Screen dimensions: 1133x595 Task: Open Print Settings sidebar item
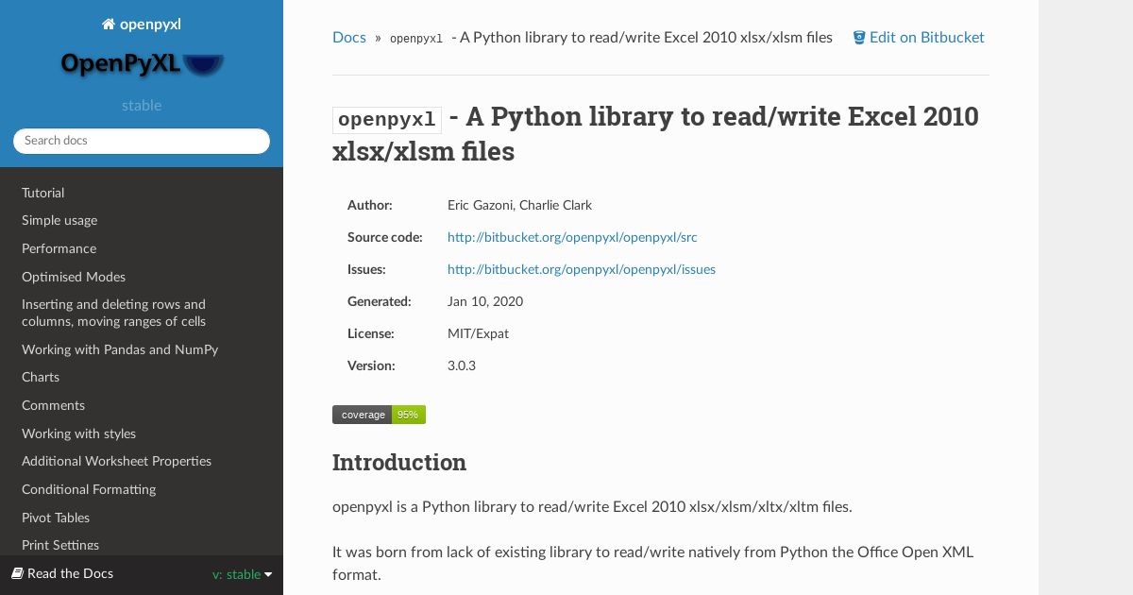coord(60,545)
